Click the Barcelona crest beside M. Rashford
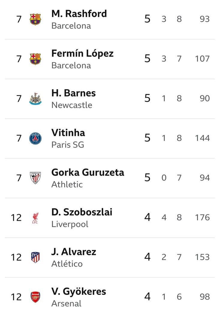 tap(35, 19)
